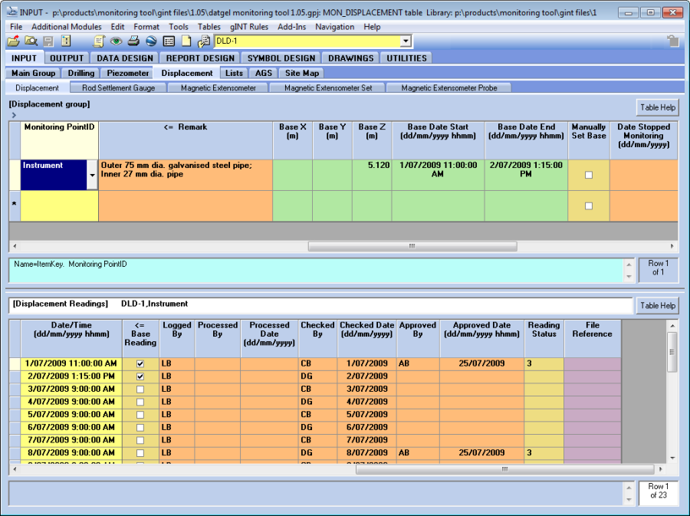The height and width of the screenshot is (516, 690).
Task: Click the eye preview icon in toolbar
Action: (x=117, y=41)
